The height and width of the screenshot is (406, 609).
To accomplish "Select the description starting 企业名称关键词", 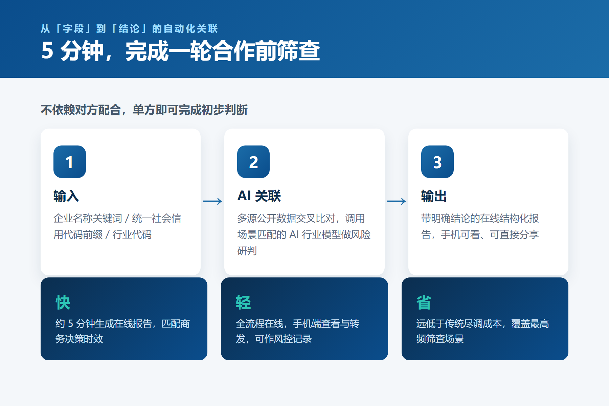I will tap(117, 226).
